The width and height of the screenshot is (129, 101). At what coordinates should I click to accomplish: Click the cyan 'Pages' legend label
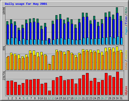pyautogui.click(x=126, y=31)
